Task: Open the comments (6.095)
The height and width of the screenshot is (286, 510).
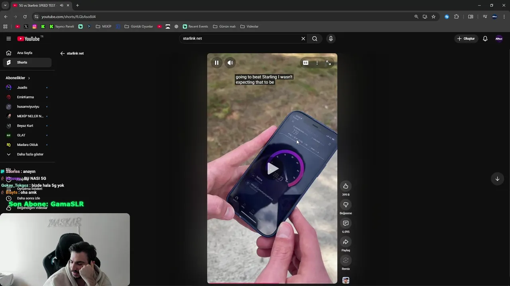Action: tap(345, 223)
